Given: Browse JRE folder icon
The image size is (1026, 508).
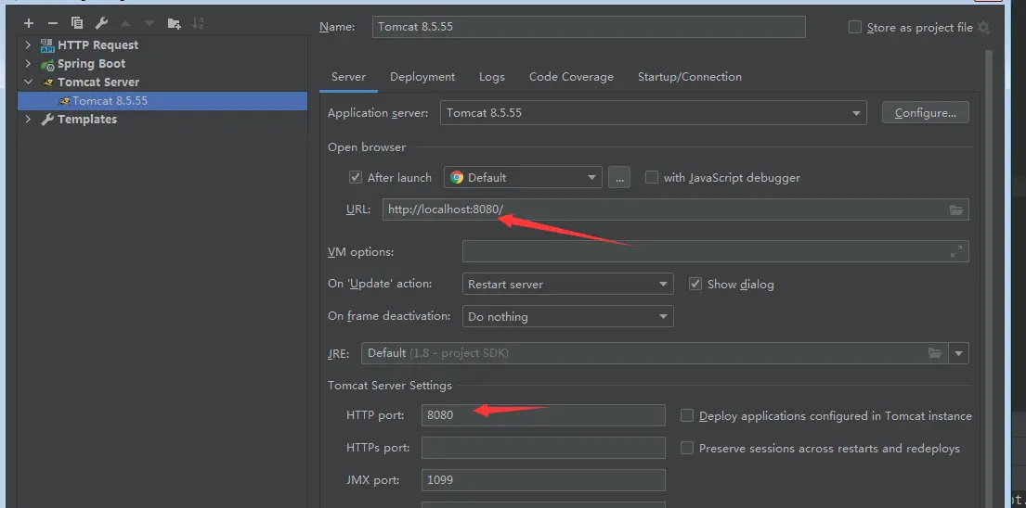Looking at the screenshot, I should click(936, 353).
